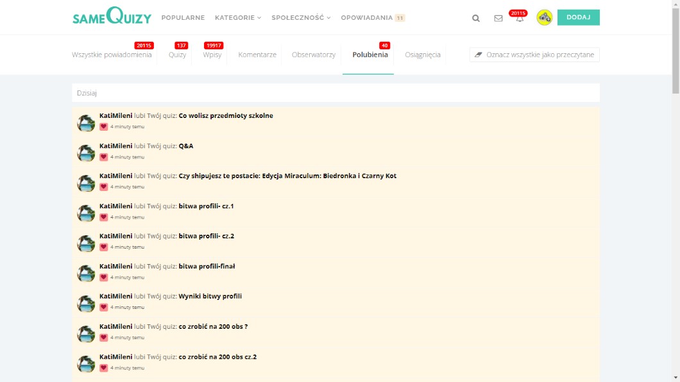
Task: Click the SameQuizy logo
Action: (x=112, y=17)
